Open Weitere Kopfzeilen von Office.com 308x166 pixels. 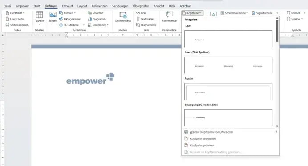[x=211, y=132]
